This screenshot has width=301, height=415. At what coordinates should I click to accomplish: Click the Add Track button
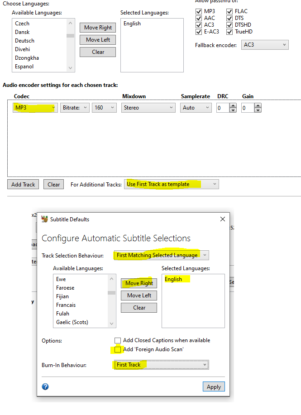(x=23, y=185)
